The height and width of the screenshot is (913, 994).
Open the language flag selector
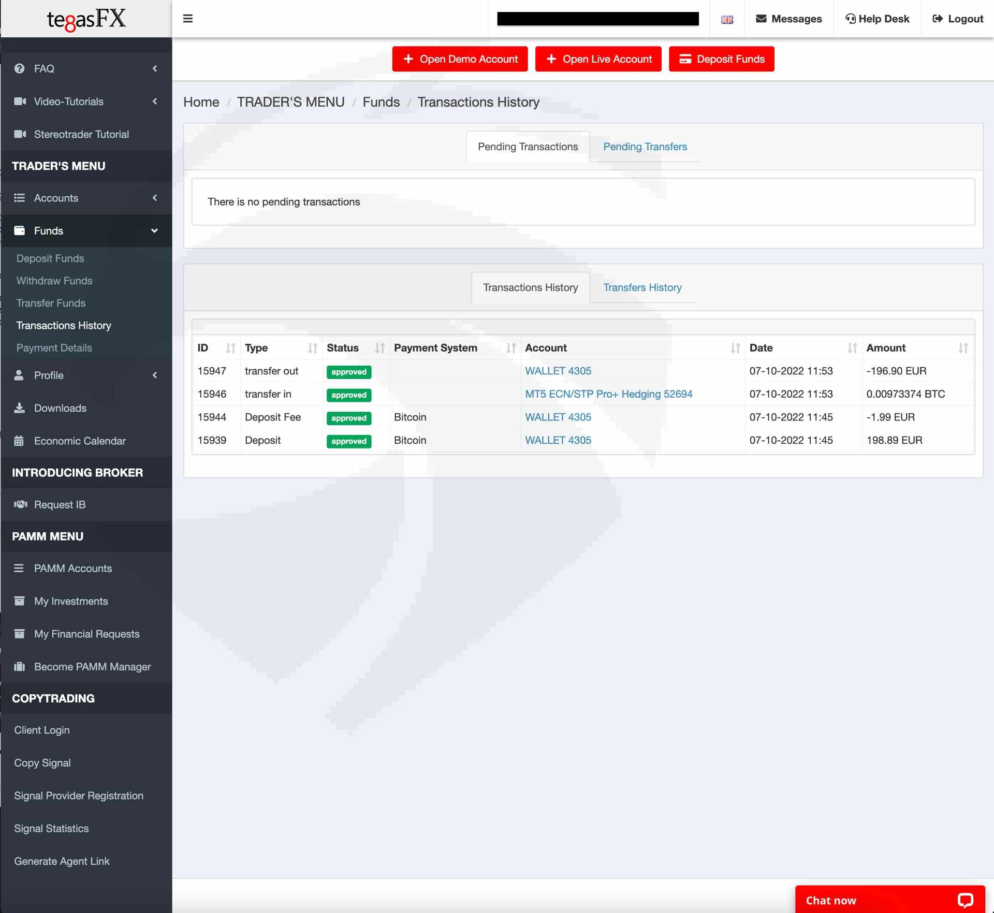click(727, 19)
